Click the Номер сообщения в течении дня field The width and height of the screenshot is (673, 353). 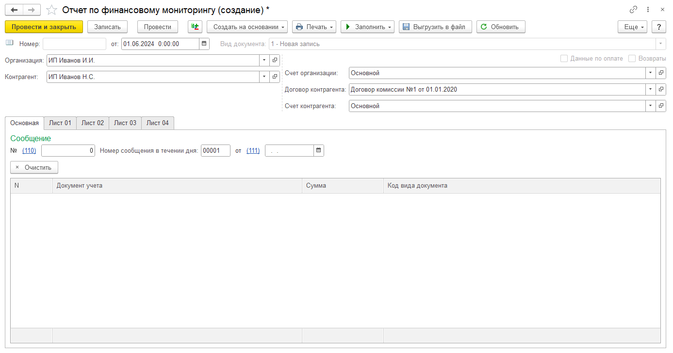click(215, 151)
